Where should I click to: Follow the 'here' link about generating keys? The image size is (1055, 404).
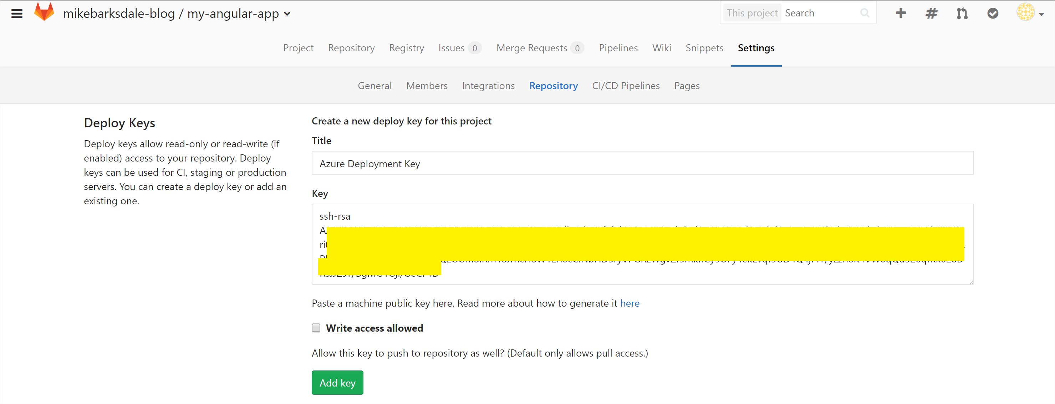(630, 303)
